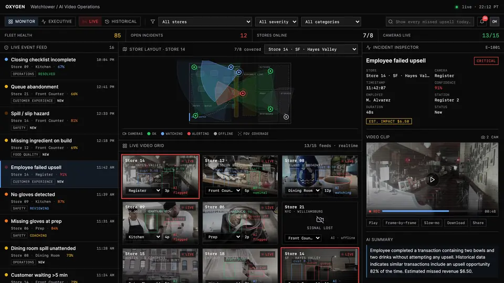Viewport: 504px width, 283px height.
Task: Open Front Counter dropdown on Store 12 feed
Action: [x=224, y=191]
